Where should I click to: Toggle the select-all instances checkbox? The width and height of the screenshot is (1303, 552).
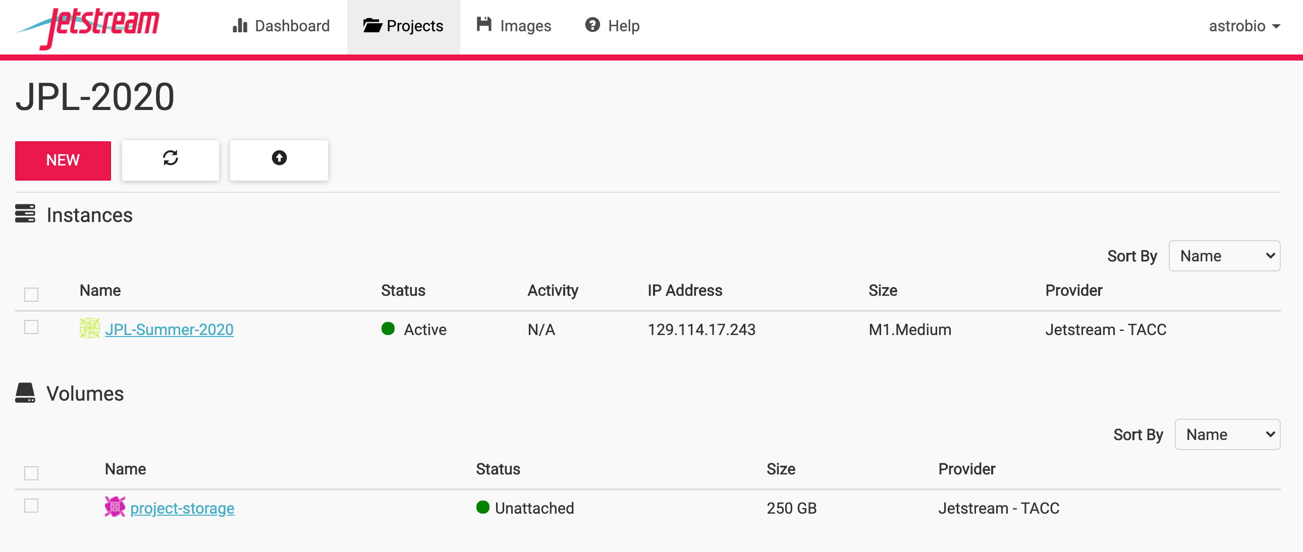pos(31,294)
